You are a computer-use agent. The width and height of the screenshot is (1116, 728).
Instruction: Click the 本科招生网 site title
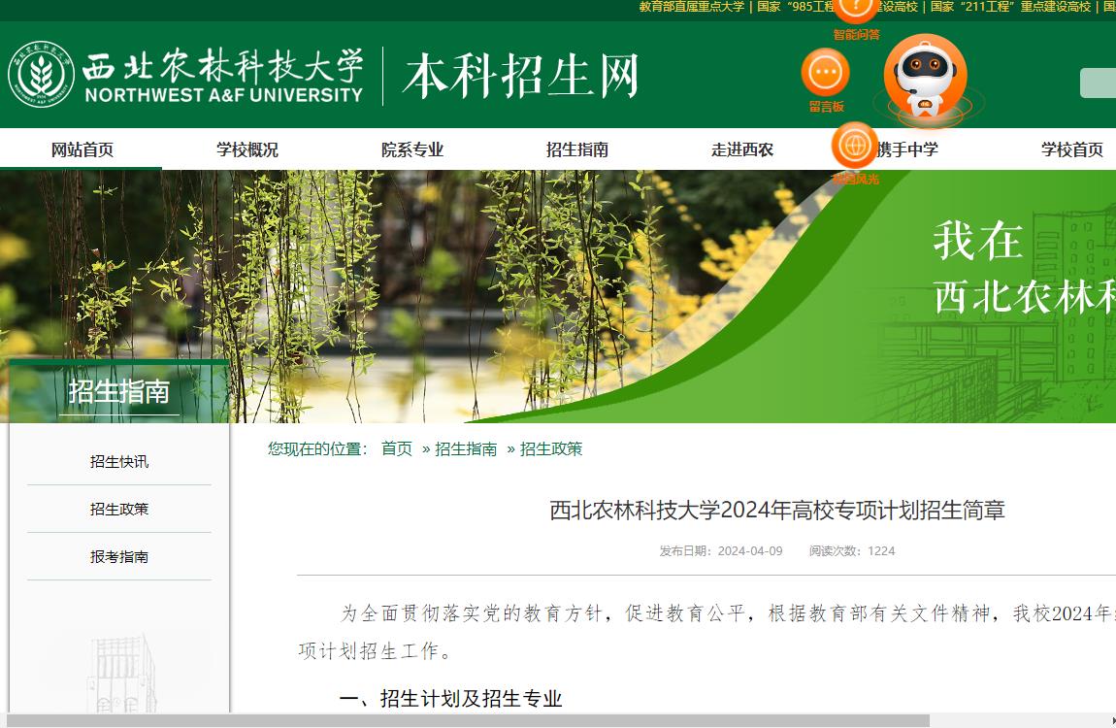[521, 76]
